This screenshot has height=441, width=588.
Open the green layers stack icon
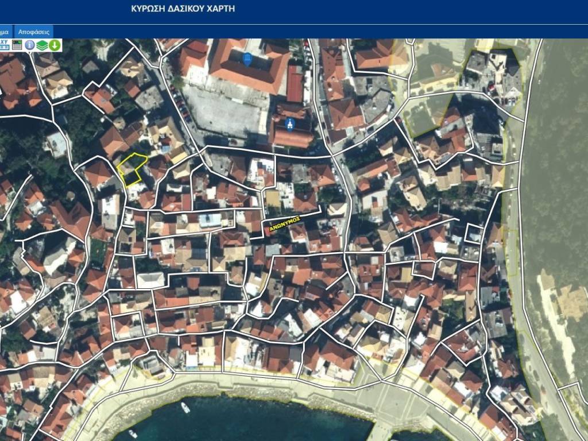pos(42,45)
